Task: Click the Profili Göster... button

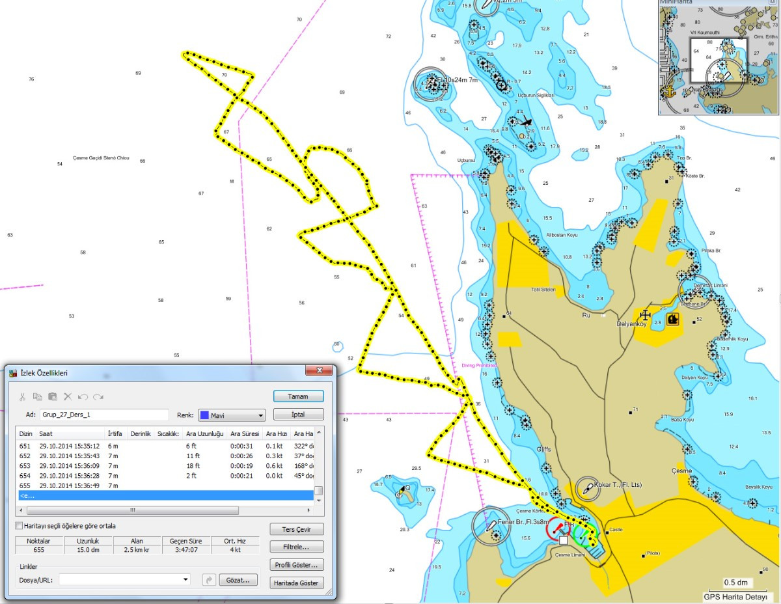Action: pos(296,565)
